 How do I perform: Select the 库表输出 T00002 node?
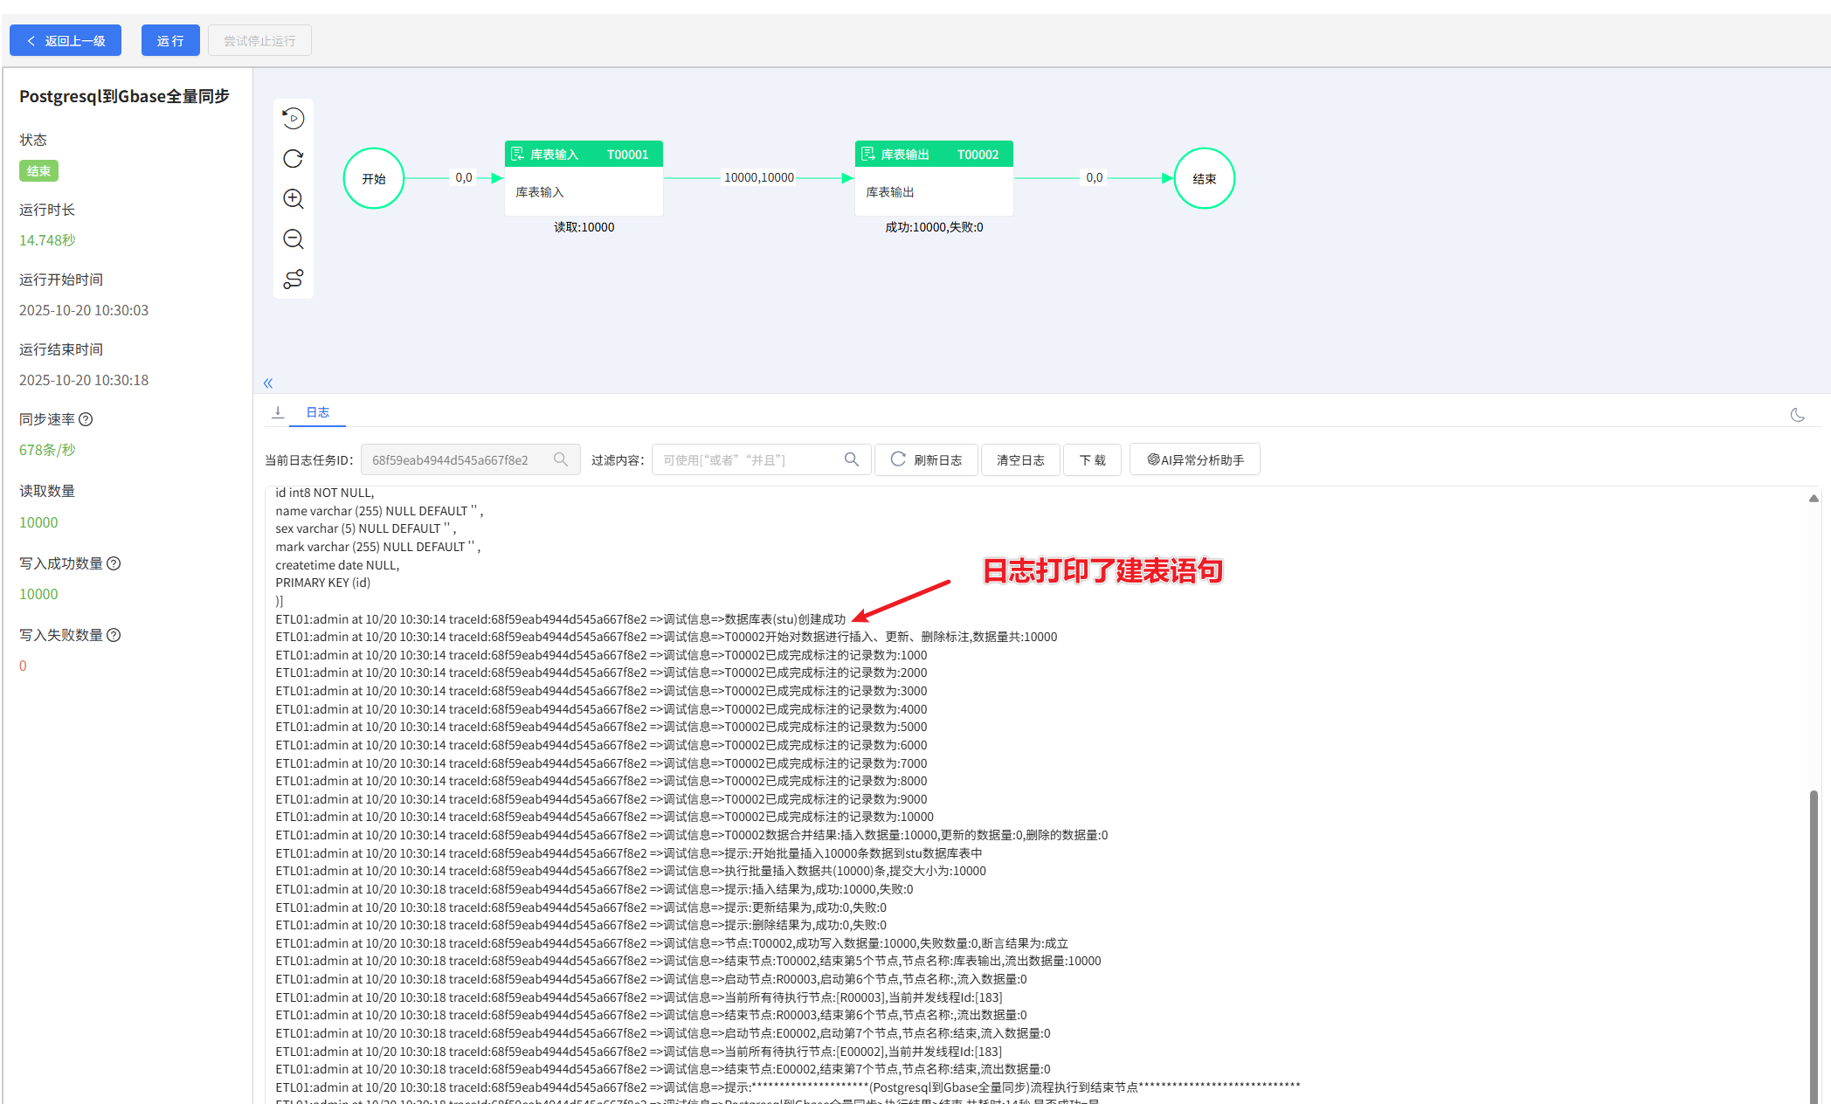click(933, 178)
